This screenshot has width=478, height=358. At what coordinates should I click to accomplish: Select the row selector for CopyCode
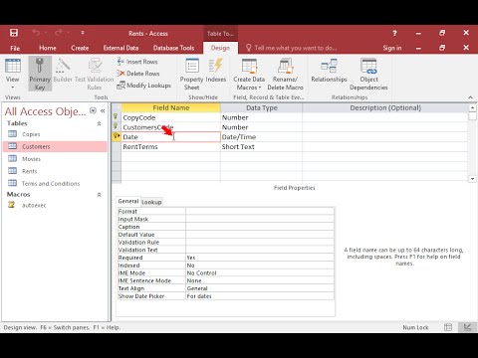tap(117, 117)
